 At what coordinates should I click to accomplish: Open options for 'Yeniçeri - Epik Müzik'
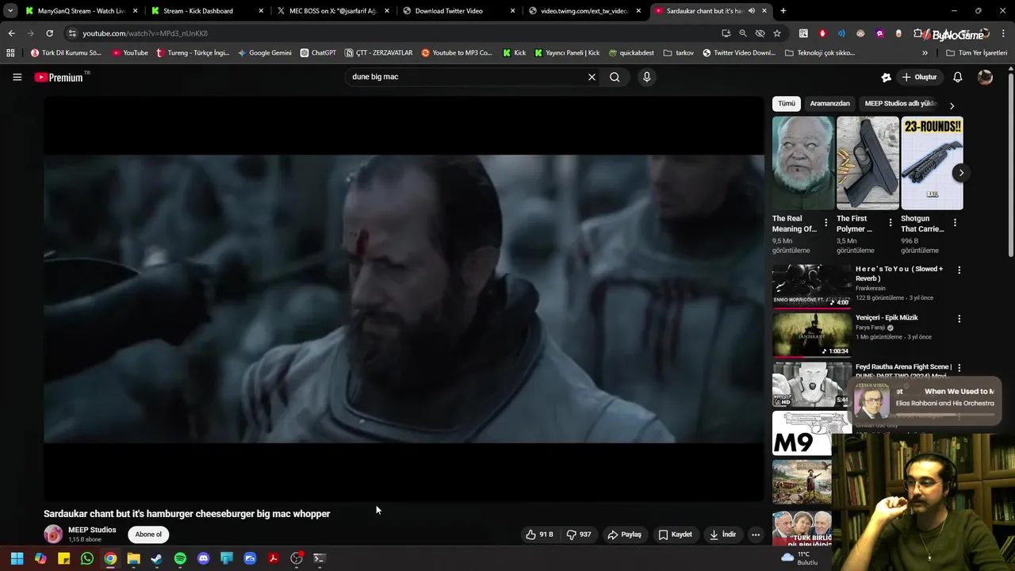coord(959,319)
